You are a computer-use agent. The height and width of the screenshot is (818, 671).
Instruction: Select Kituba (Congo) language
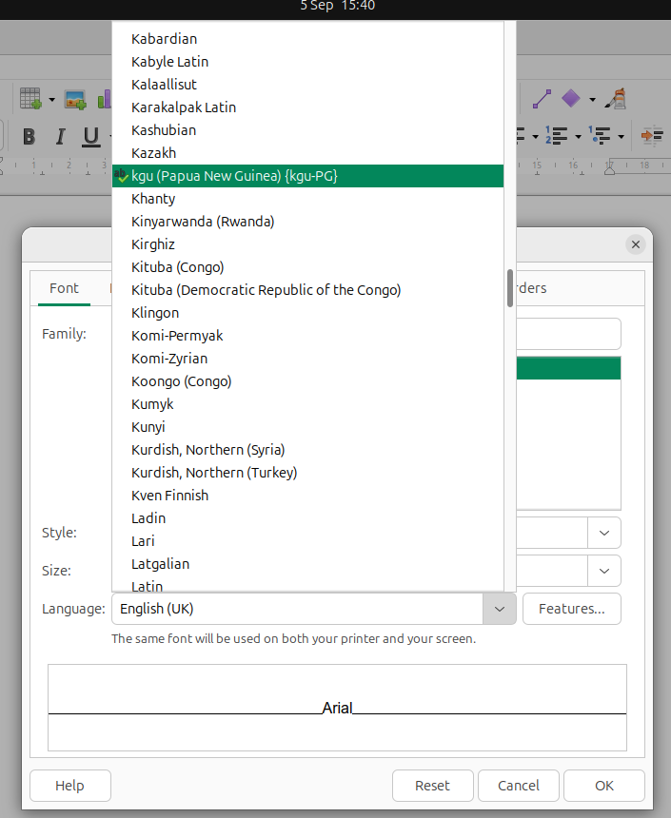click(x=307, y=267)
